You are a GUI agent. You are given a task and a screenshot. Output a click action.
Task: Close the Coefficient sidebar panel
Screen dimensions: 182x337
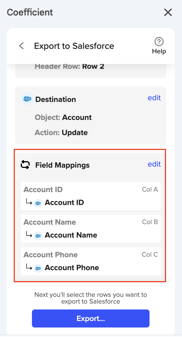point(168,12)
